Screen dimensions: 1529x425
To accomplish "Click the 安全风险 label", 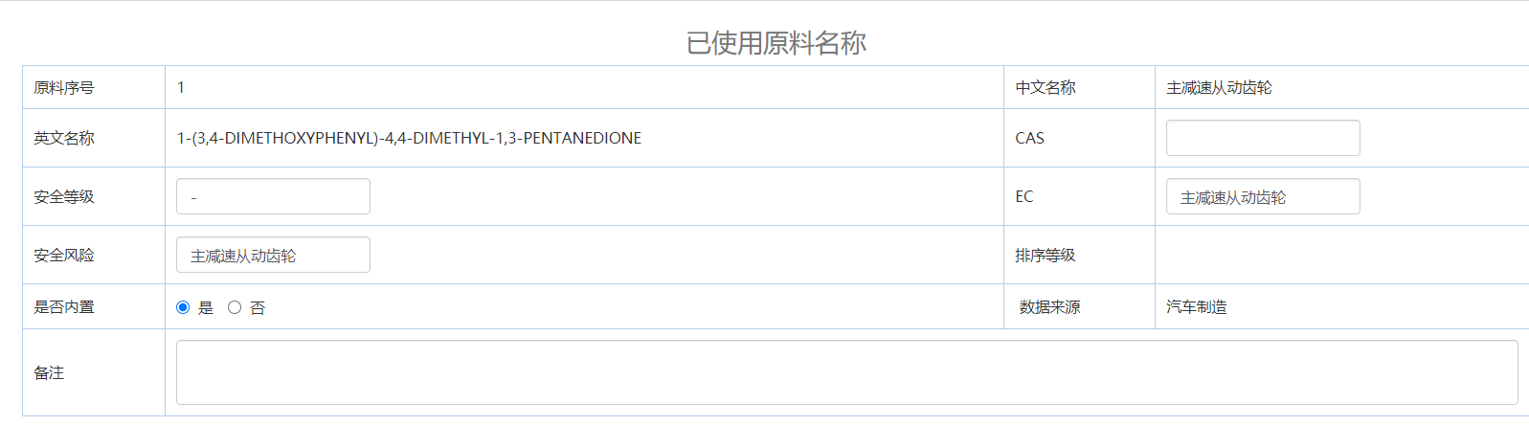I will pyautogui.click(x=64, y=255).
